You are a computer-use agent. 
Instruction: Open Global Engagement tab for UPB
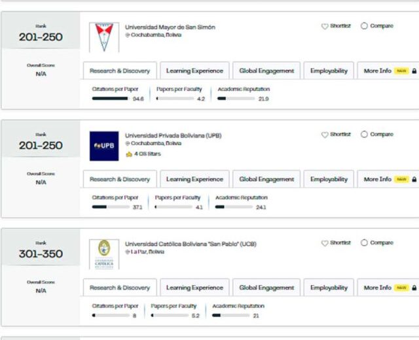point(266,179)
